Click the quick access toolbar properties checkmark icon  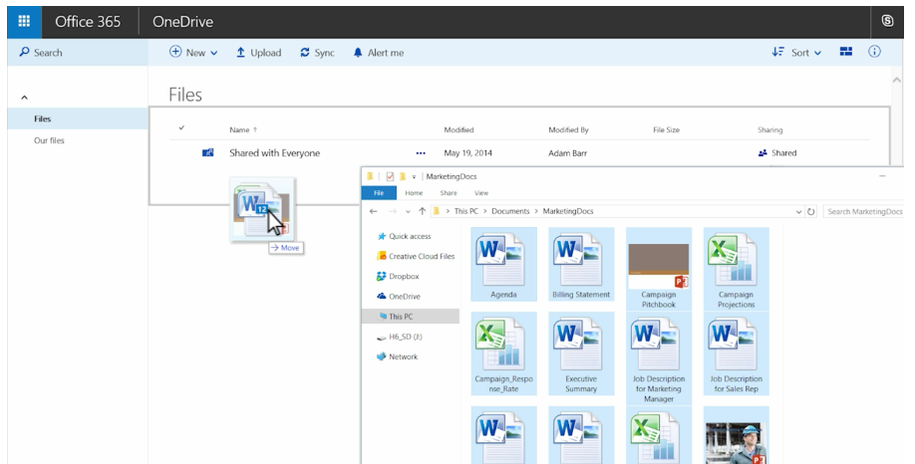click(390, 176)
